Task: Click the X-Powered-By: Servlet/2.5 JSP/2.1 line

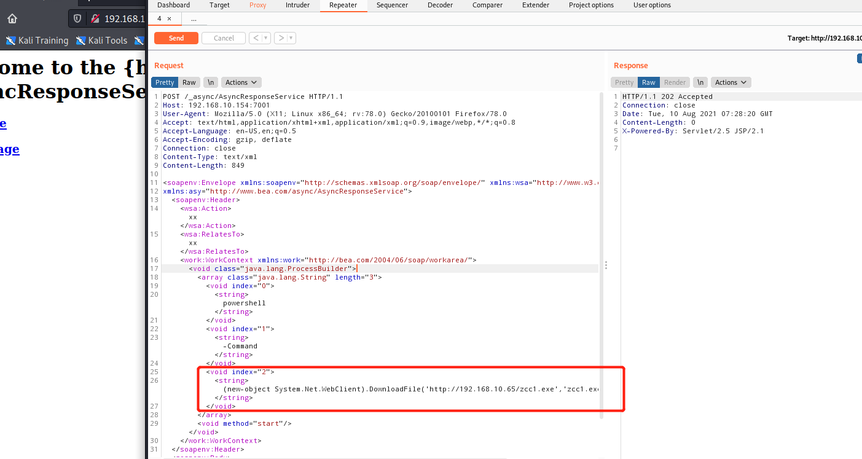Action: (x=693, y=131)
